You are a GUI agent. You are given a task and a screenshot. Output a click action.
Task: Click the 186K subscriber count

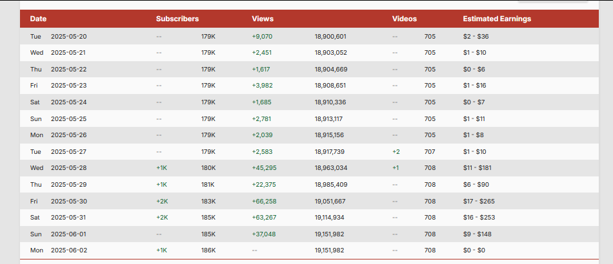[x=208, y=250]
